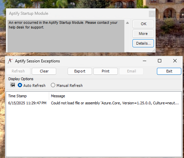
Task: Click the Aptify logo icon in title bar
Action: pyautogui.click(x=10, y=61)
